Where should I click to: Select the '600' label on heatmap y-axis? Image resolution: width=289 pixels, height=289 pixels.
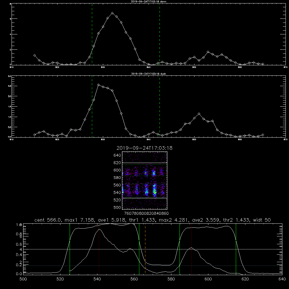tap(117, 170)
